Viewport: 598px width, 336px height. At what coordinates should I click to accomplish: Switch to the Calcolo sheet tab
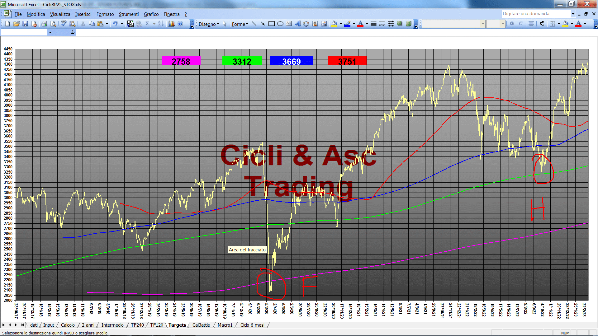[68, 325]
